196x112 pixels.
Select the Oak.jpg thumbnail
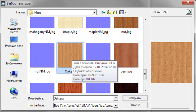click(70, 55)
